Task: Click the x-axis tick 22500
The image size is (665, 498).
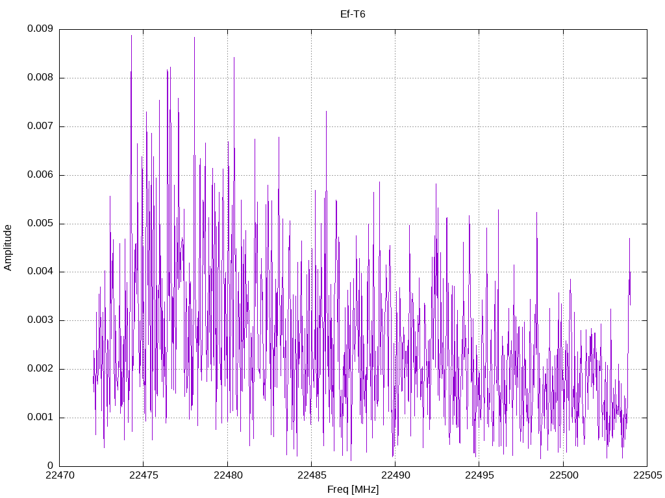Action: tap(564, 475)
